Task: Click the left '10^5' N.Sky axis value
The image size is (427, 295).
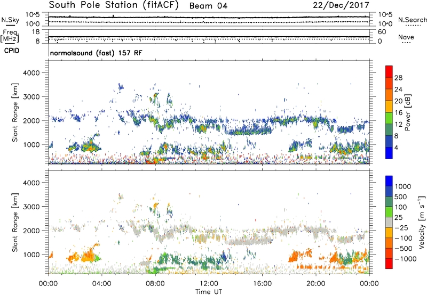Action: click(x=33, y=15)
